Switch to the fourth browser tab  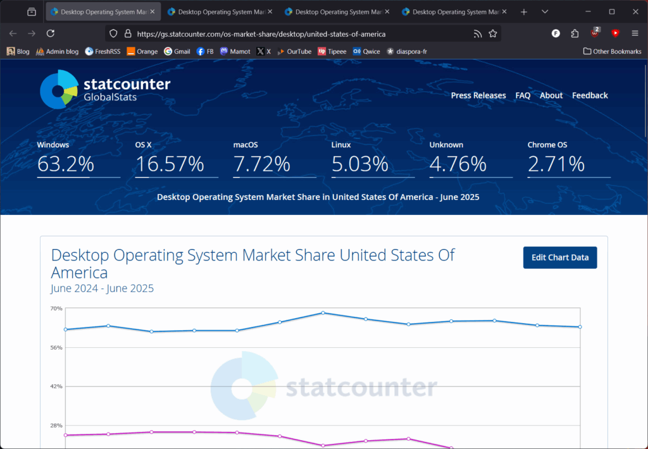coord(453,12)
